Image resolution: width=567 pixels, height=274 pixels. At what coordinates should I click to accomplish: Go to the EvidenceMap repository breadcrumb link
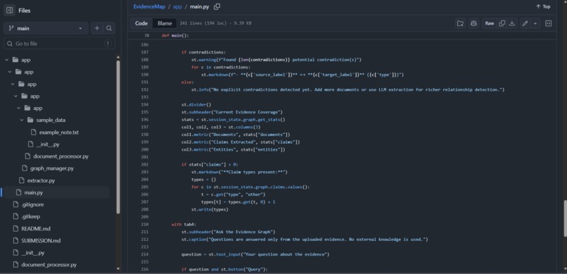coord(149,6)
